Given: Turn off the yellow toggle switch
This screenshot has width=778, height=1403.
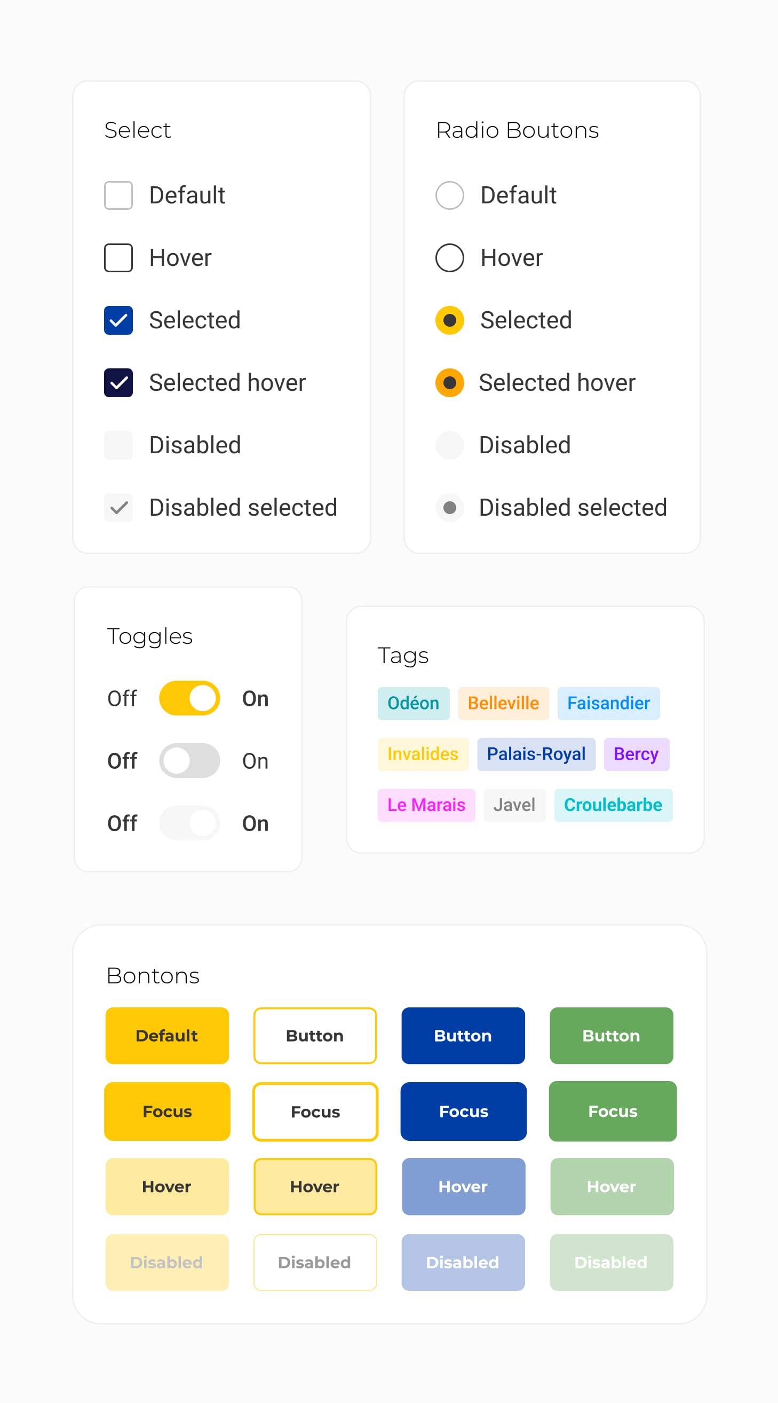Looking at the screenshot, I should click(189, 698).
